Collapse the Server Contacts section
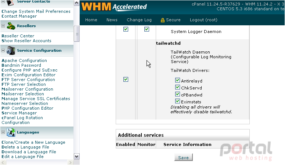Image resolution: width=285 pixels, height=165 pixels. 3,1
